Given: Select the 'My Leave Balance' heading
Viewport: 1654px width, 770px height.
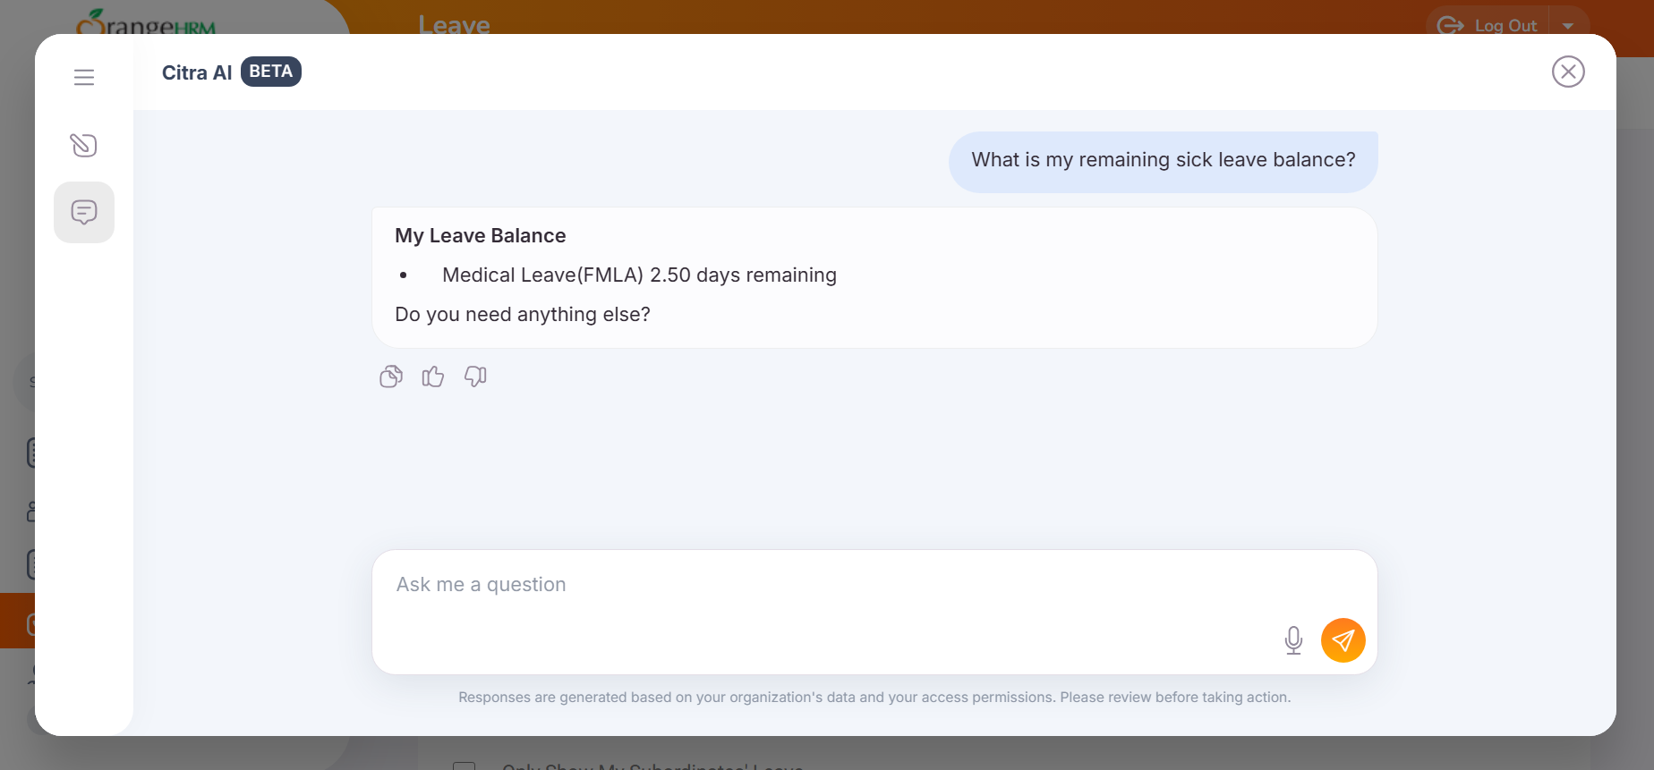Looking at the screenshot, I should point(481,236).
